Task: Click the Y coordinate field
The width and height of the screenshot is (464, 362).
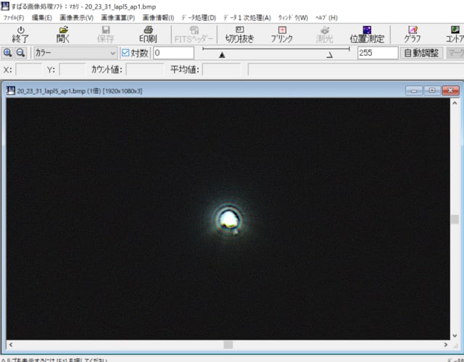Action: tap(72, 70)
